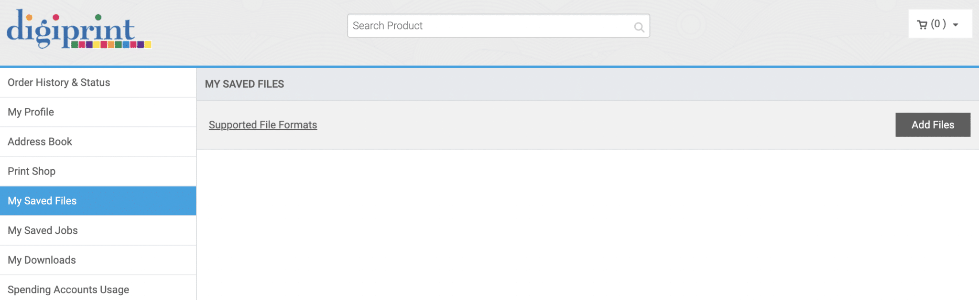Click the Add Files button

point(933,125)
